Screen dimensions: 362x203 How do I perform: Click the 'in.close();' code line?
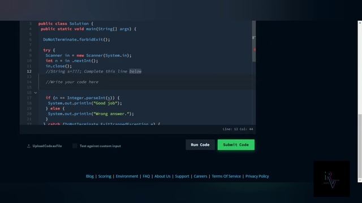pos(59,66)
